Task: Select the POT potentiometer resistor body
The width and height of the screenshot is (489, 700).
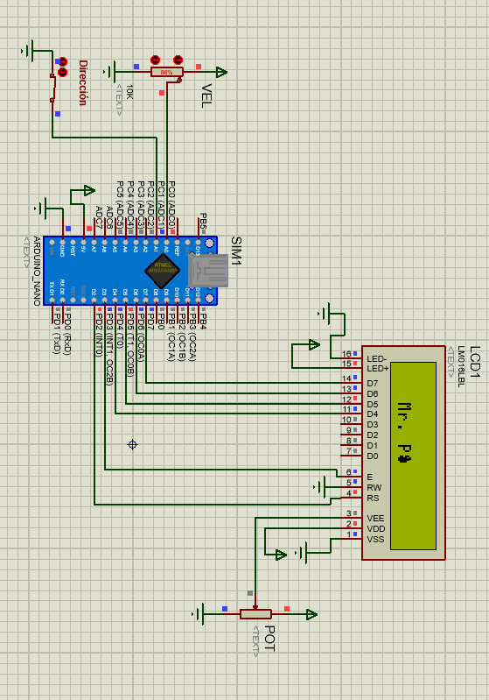Action: click(x=255, y=614)
